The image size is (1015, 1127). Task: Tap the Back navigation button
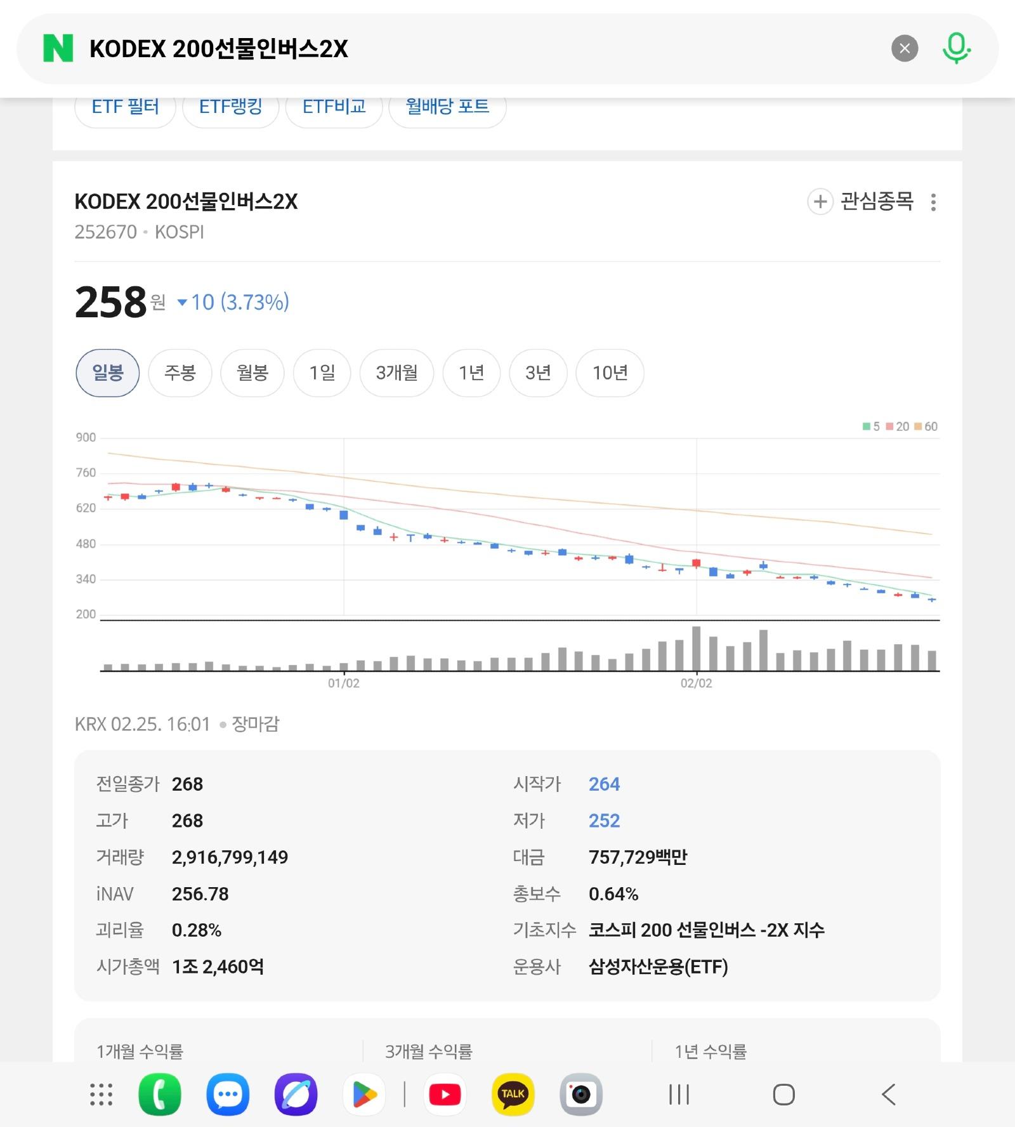coord(888,1095)
